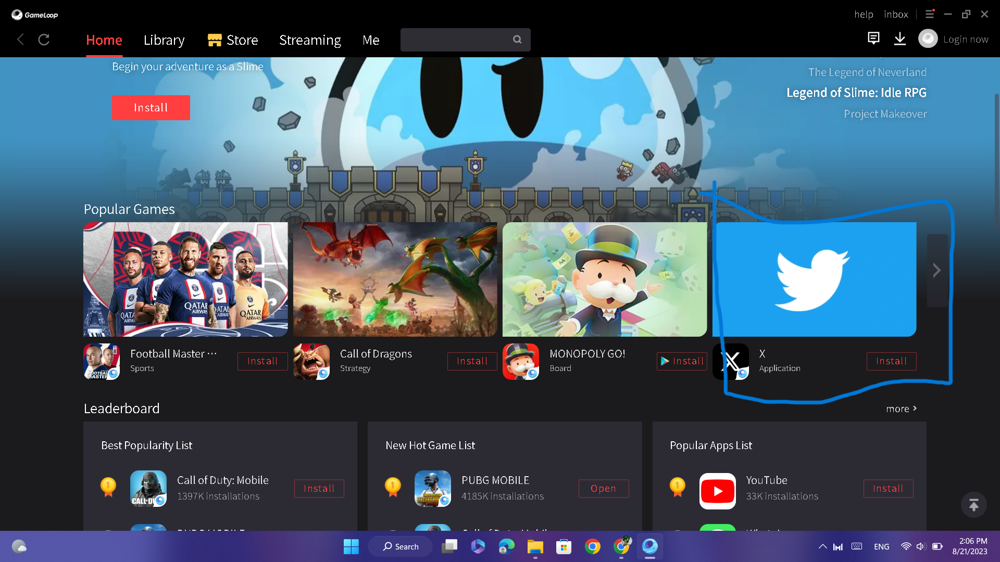Click the back navigation arrow icon
1000x562 pixels.
(x=20, y=39)
